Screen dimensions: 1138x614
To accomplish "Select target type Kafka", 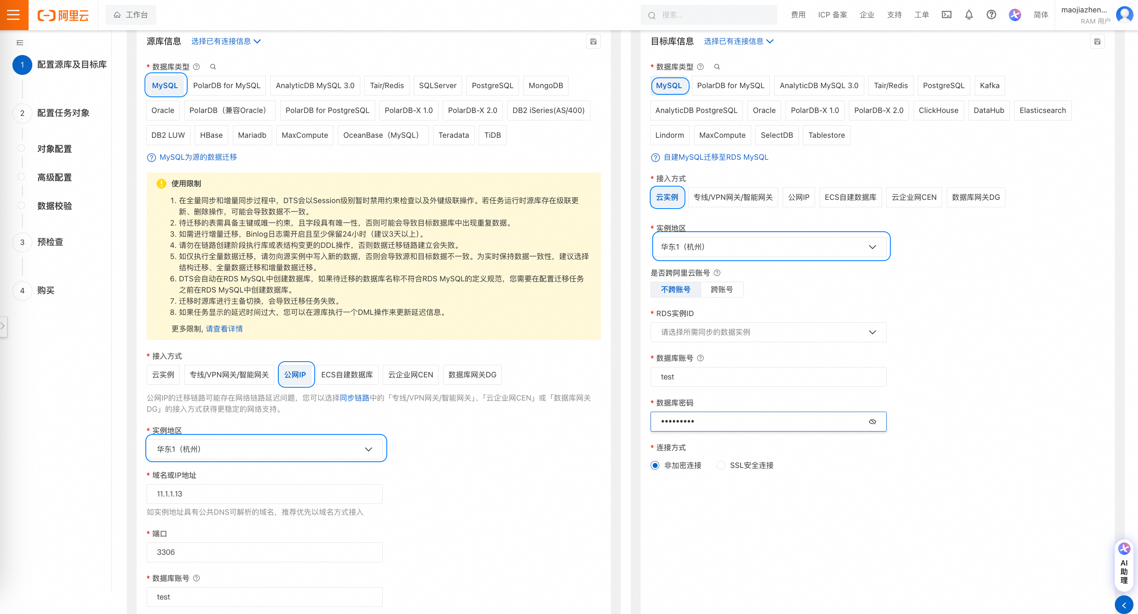I will [x=990, y=86].
